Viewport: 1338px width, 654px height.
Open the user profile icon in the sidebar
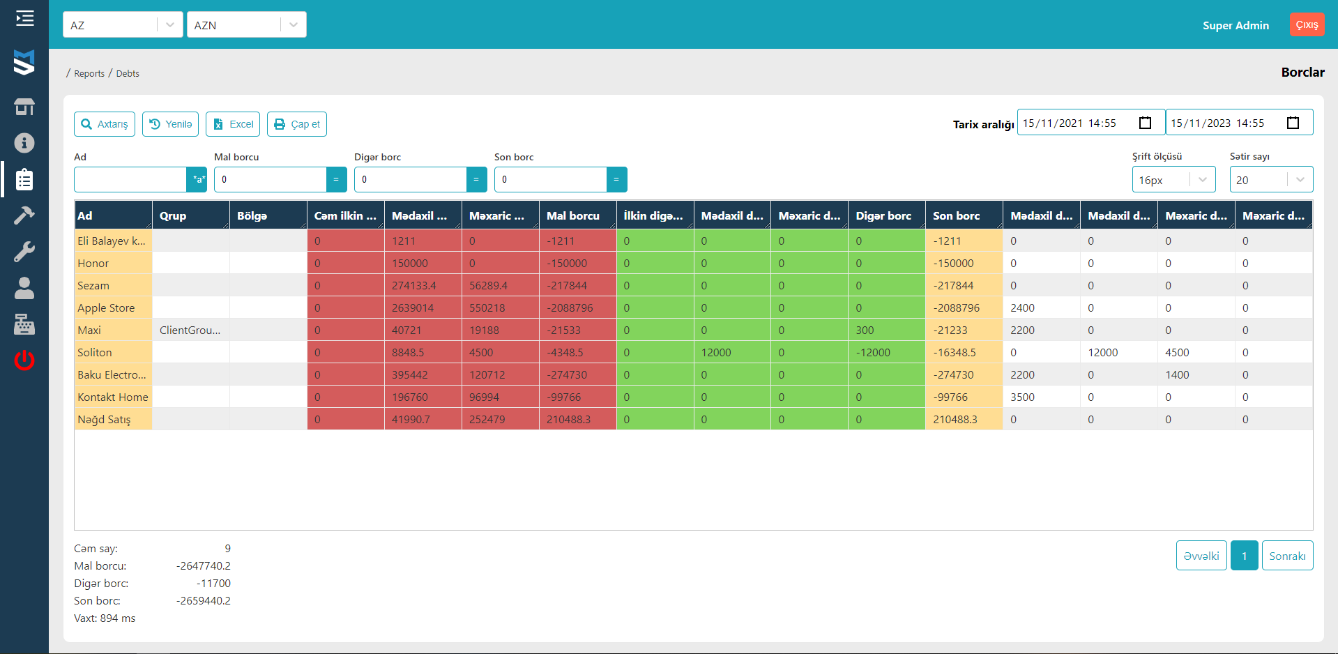24,288
